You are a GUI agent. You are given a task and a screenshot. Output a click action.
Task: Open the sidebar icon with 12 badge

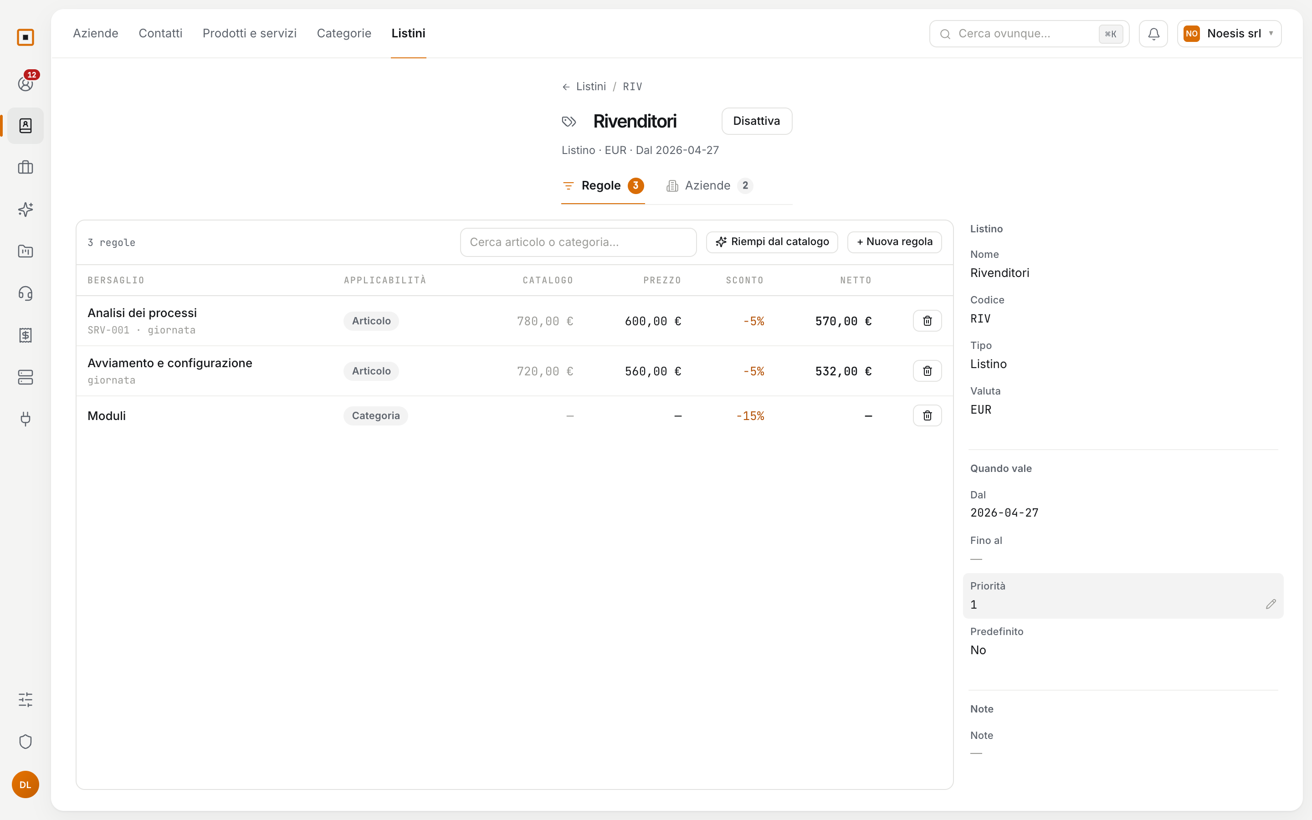[x=26, y=83]
